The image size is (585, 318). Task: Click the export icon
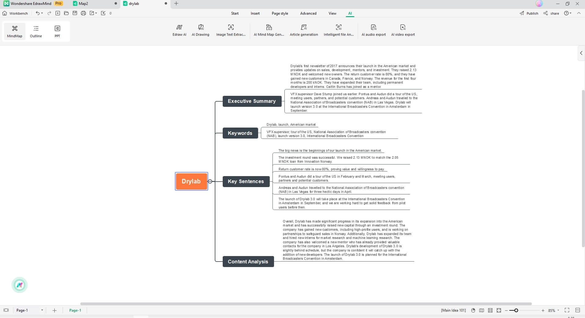click(x=92, y=13)
